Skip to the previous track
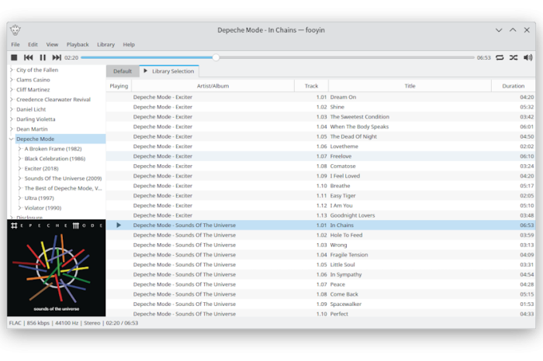The width and height of the screenshot is (543, 361). (x=29, y=57)
